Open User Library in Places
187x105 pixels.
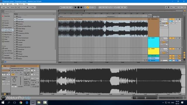tap(8, 51)
